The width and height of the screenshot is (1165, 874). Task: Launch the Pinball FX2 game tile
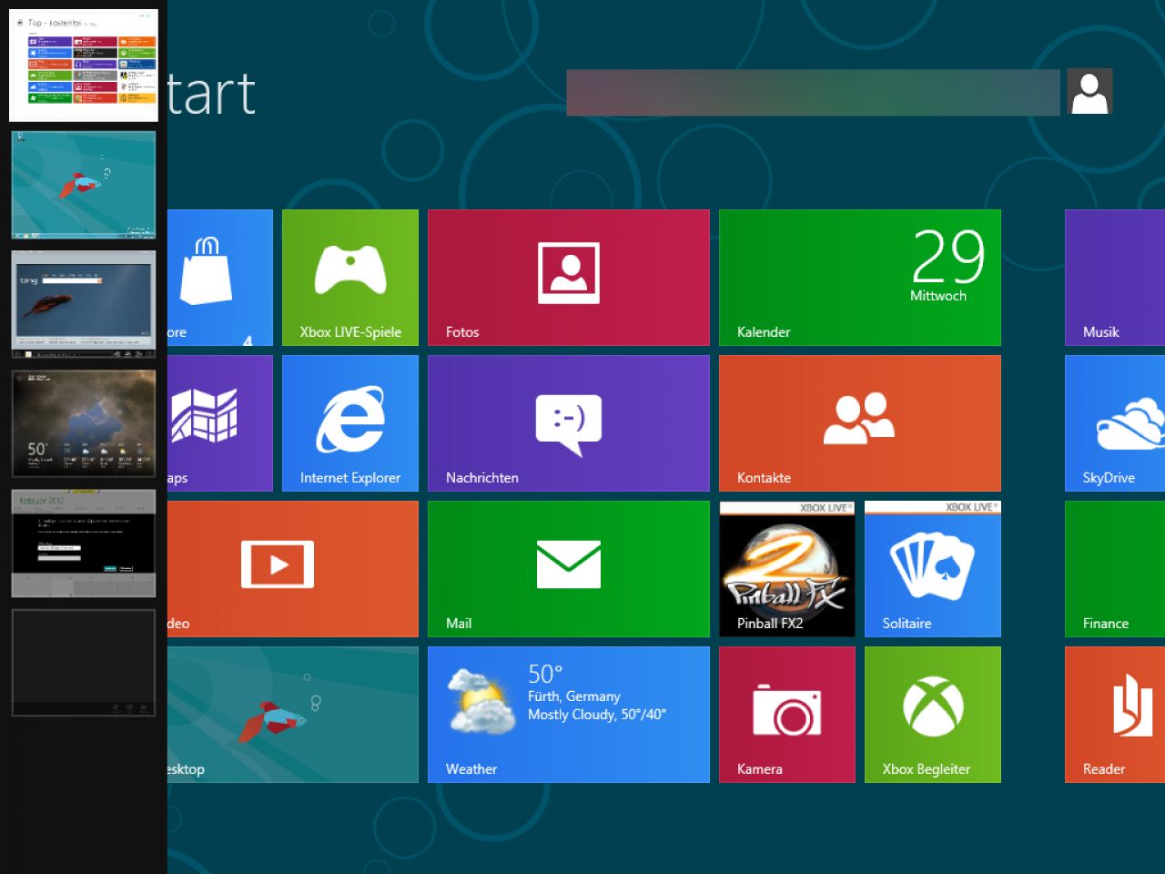[787, 569]
